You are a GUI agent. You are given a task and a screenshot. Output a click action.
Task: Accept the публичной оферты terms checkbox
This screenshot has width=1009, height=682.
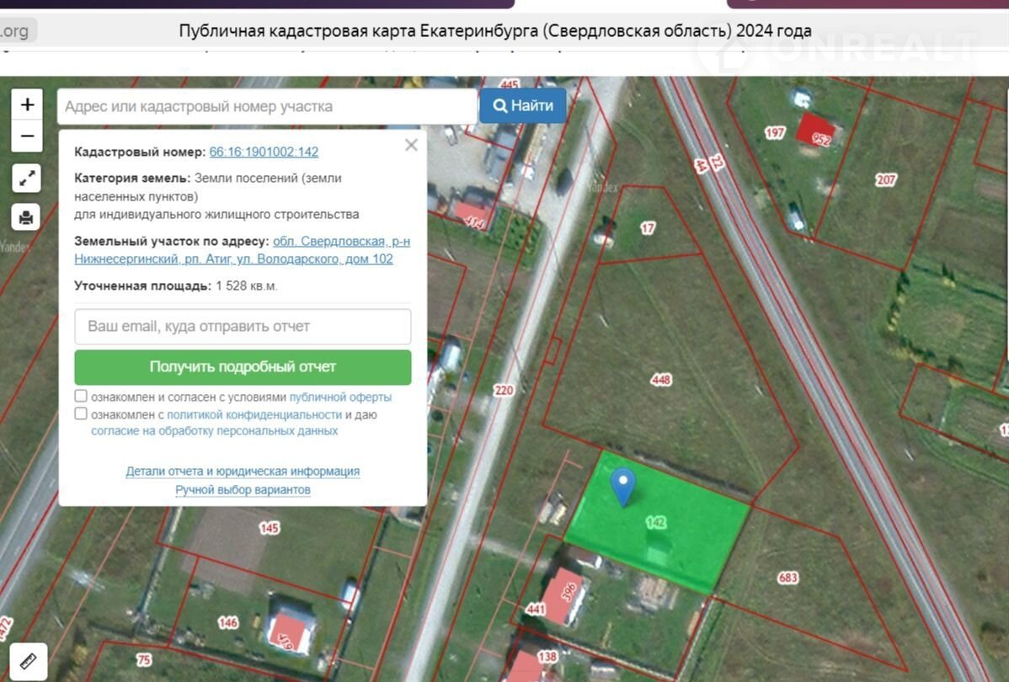[x=81, y=397]
